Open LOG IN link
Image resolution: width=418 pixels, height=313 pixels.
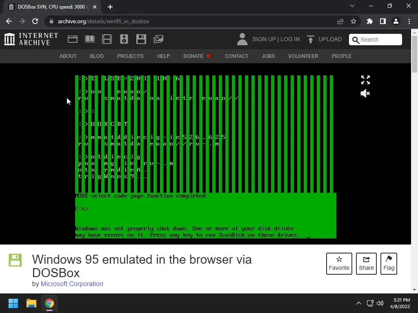(x=290, y=40)
